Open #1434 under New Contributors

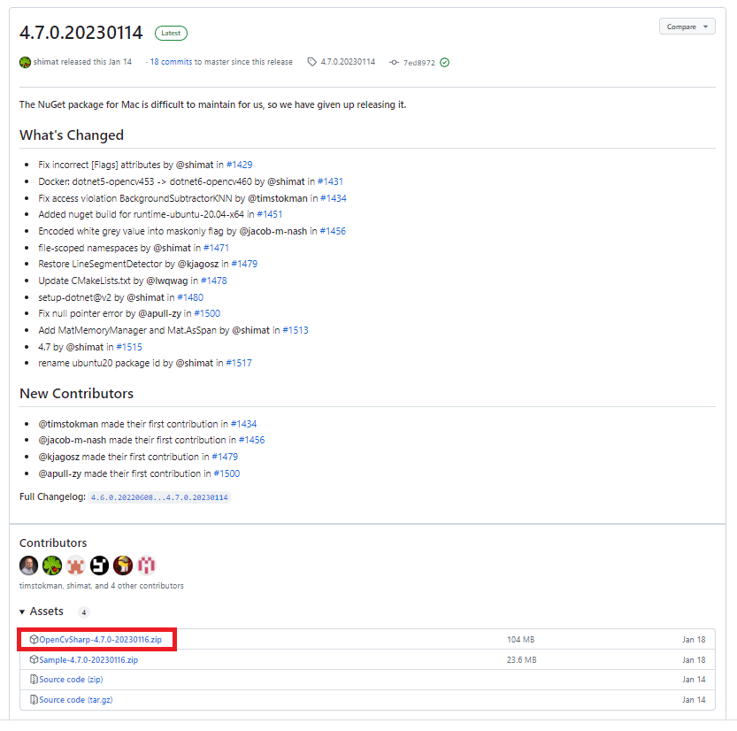(x=243, y=424)
